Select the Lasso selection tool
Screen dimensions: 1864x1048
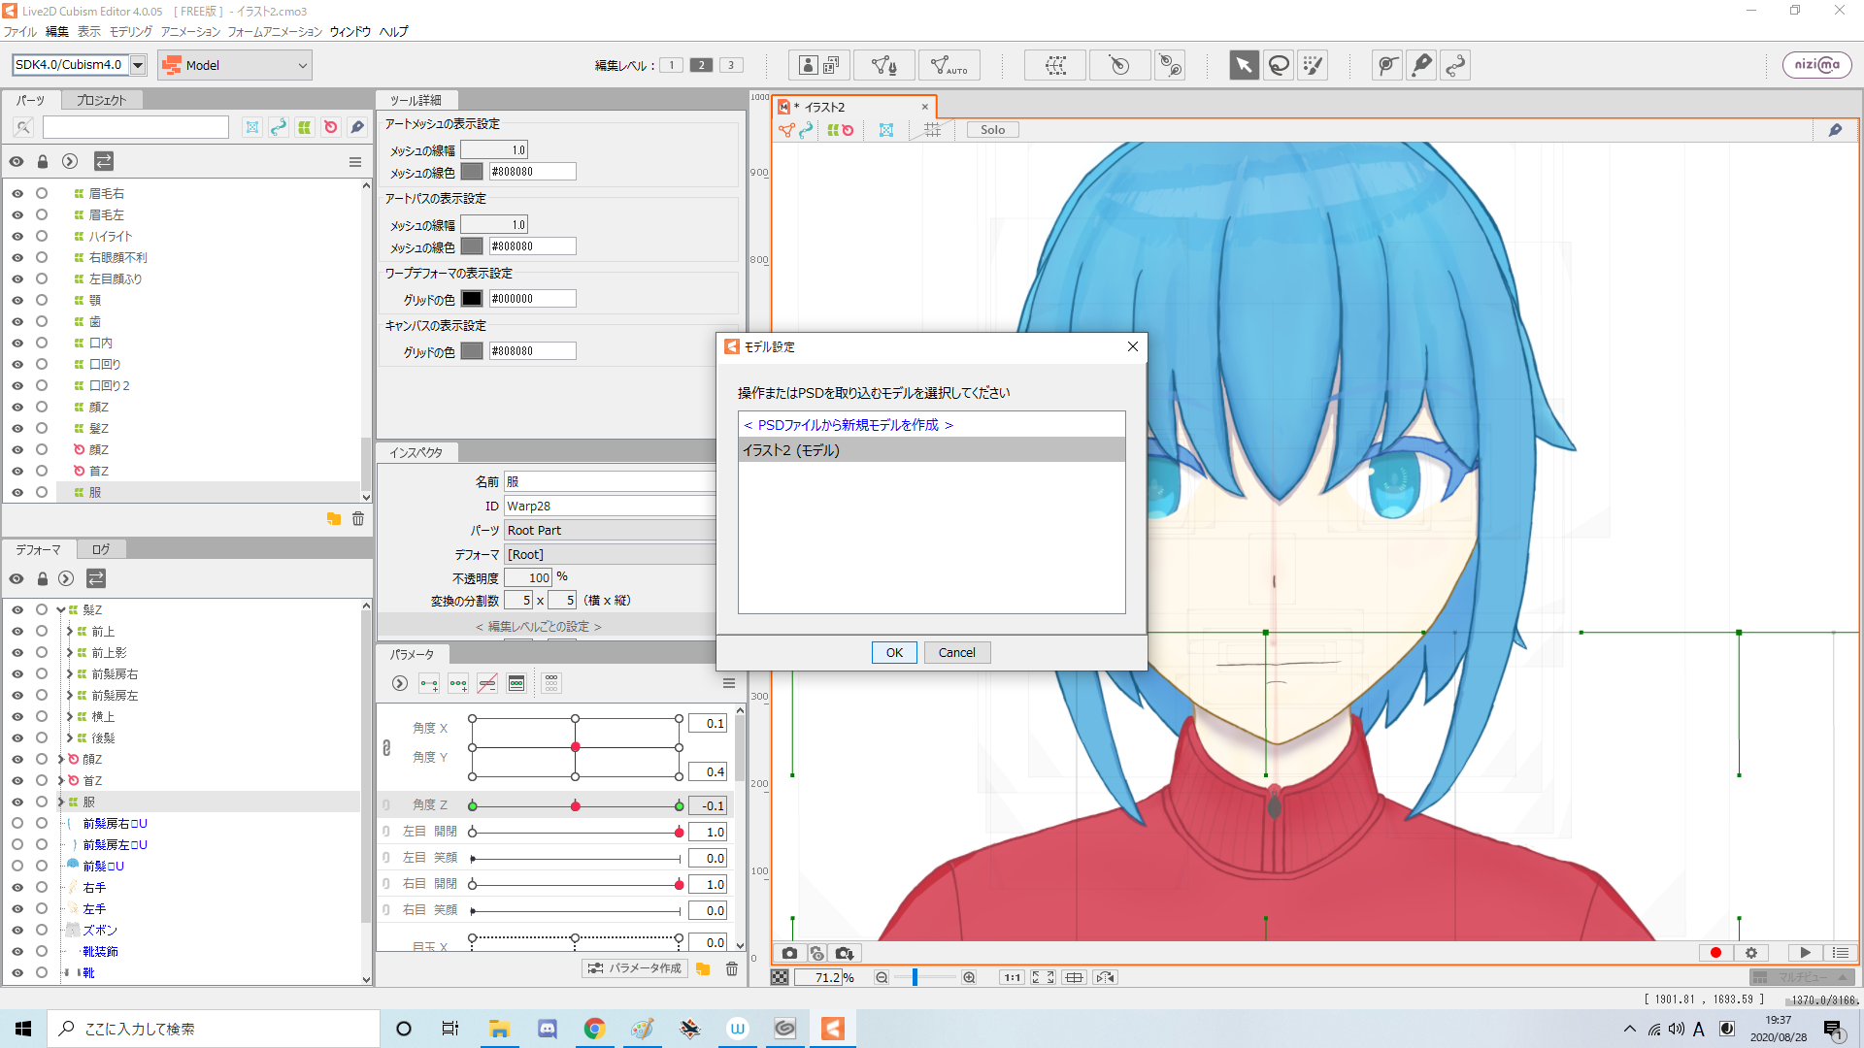(x=1279, y=65)
